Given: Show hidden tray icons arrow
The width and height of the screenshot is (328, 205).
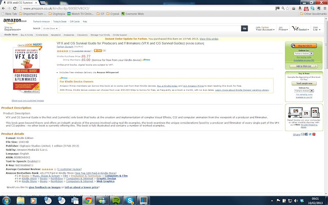Looking at the screenshot, I should pyautogui.click(x=272, y=201).
